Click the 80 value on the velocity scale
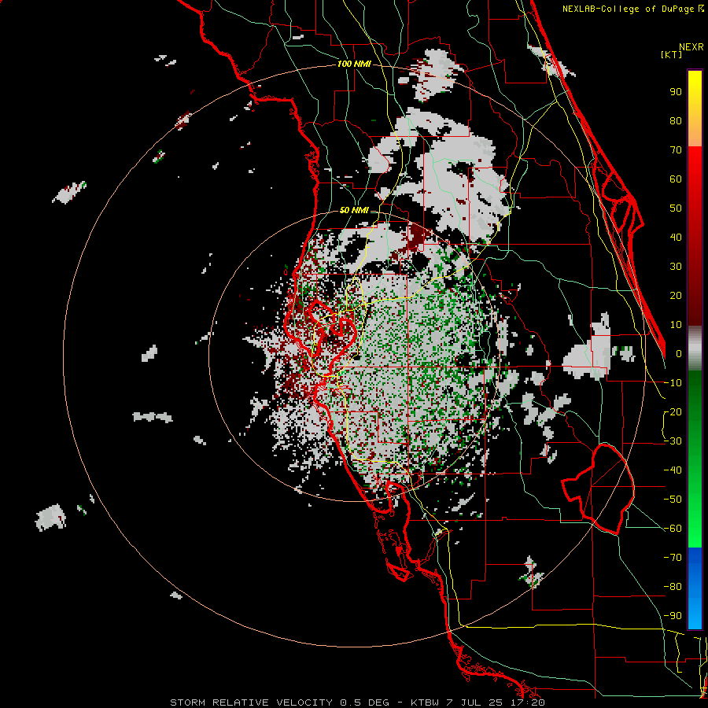708x708 pixels. tap(676, 120)
